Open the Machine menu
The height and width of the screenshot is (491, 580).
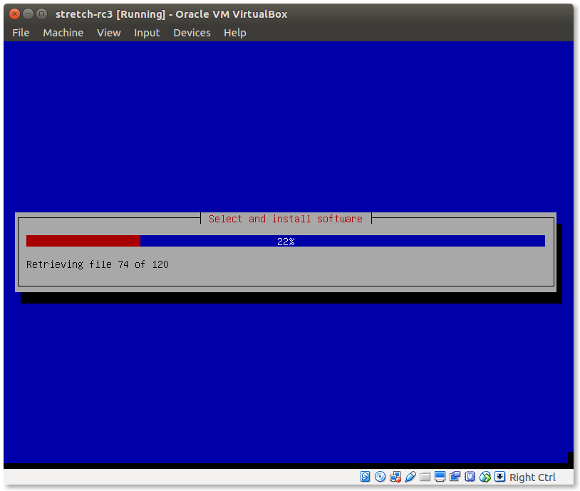tap(63, 33)
